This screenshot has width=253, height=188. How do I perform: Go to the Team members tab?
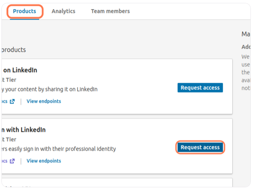pos(110,11)
